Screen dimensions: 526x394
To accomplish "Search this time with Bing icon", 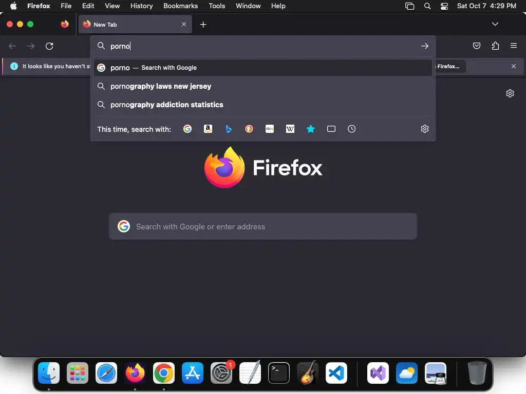I will point(229,129).
